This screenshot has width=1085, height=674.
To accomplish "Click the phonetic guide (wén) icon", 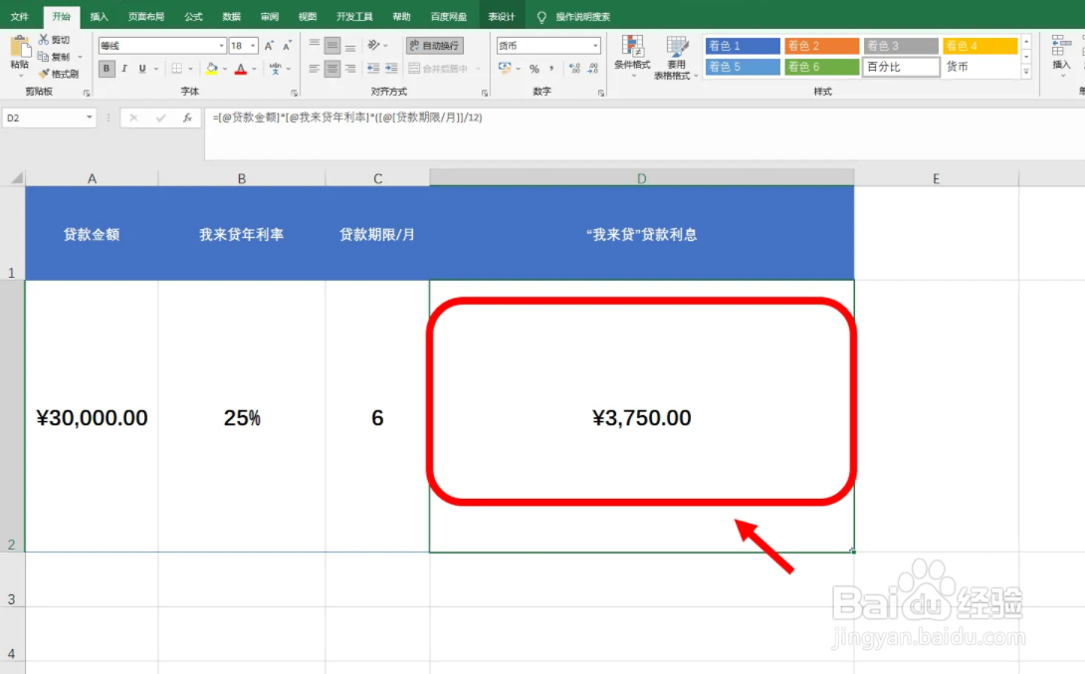I will point(276,69).
